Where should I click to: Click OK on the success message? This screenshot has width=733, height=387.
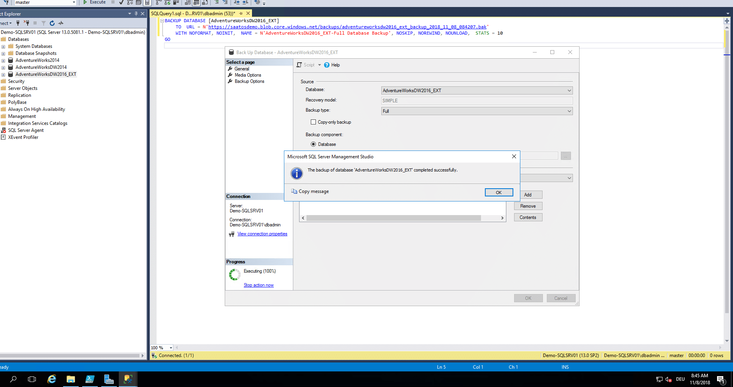(x=499, y=193)
